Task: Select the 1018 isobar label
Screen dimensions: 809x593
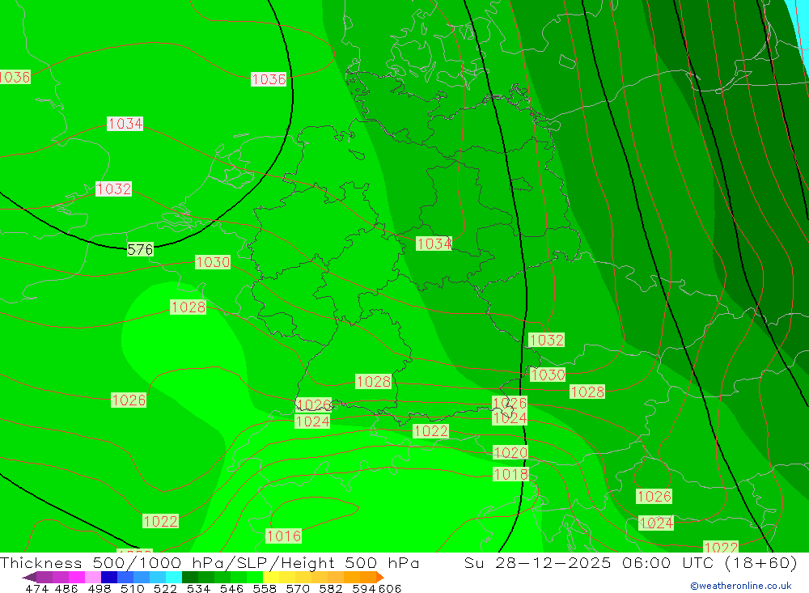Action: coord(510,474)
